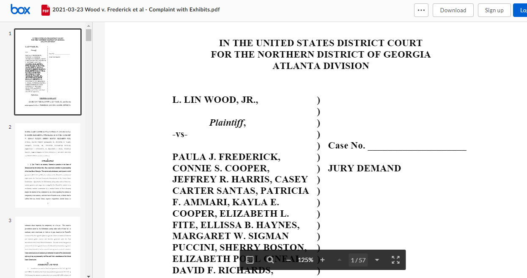Click the thumbnail scrollbar up arrow
The width and height of the screenshot is (527, 278).
[88, 25]
